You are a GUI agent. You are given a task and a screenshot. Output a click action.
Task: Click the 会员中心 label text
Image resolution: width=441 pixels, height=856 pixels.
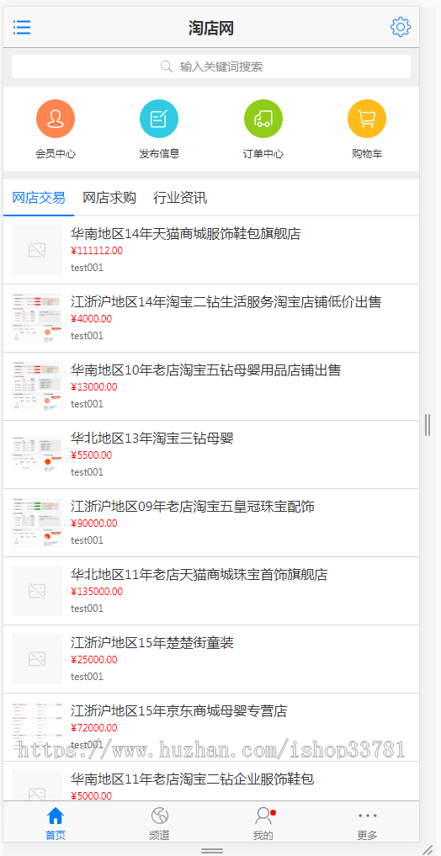[x=56, y=154]
